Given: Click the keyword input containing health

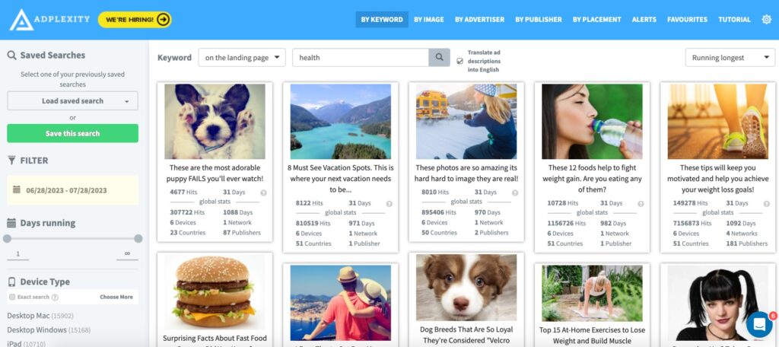Looking at the screenshot, I should [x=361, y=58].
